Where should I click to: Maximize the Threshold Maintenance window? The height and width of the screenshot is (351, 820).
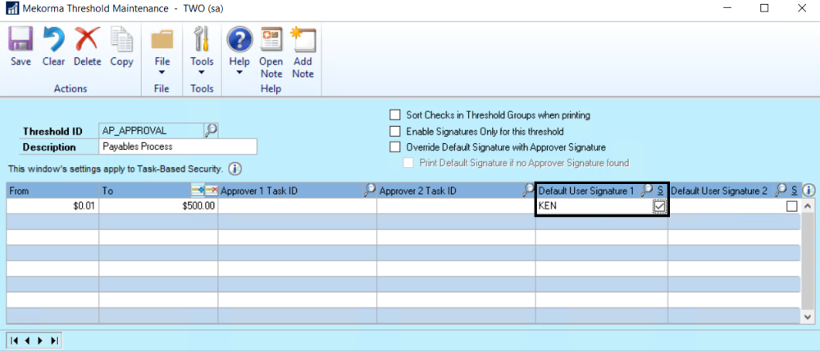coord(764,8)
